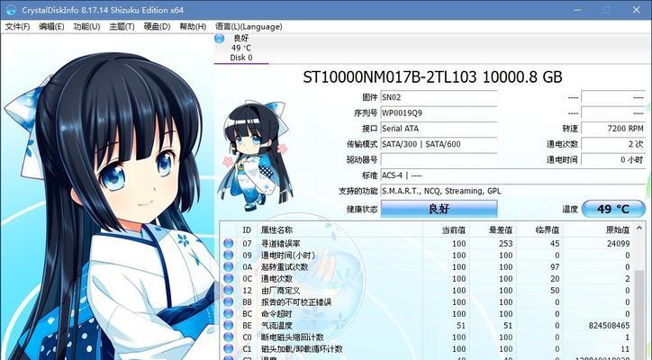Click the CrystalDiskInfo title bar app icon

11,10
